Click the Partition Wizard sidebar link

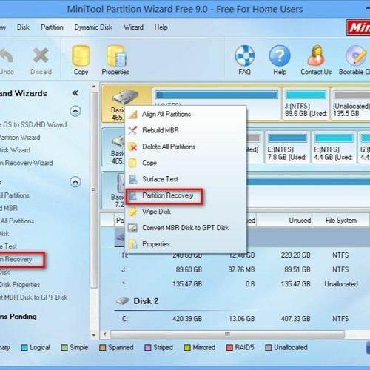pos(20,138)
